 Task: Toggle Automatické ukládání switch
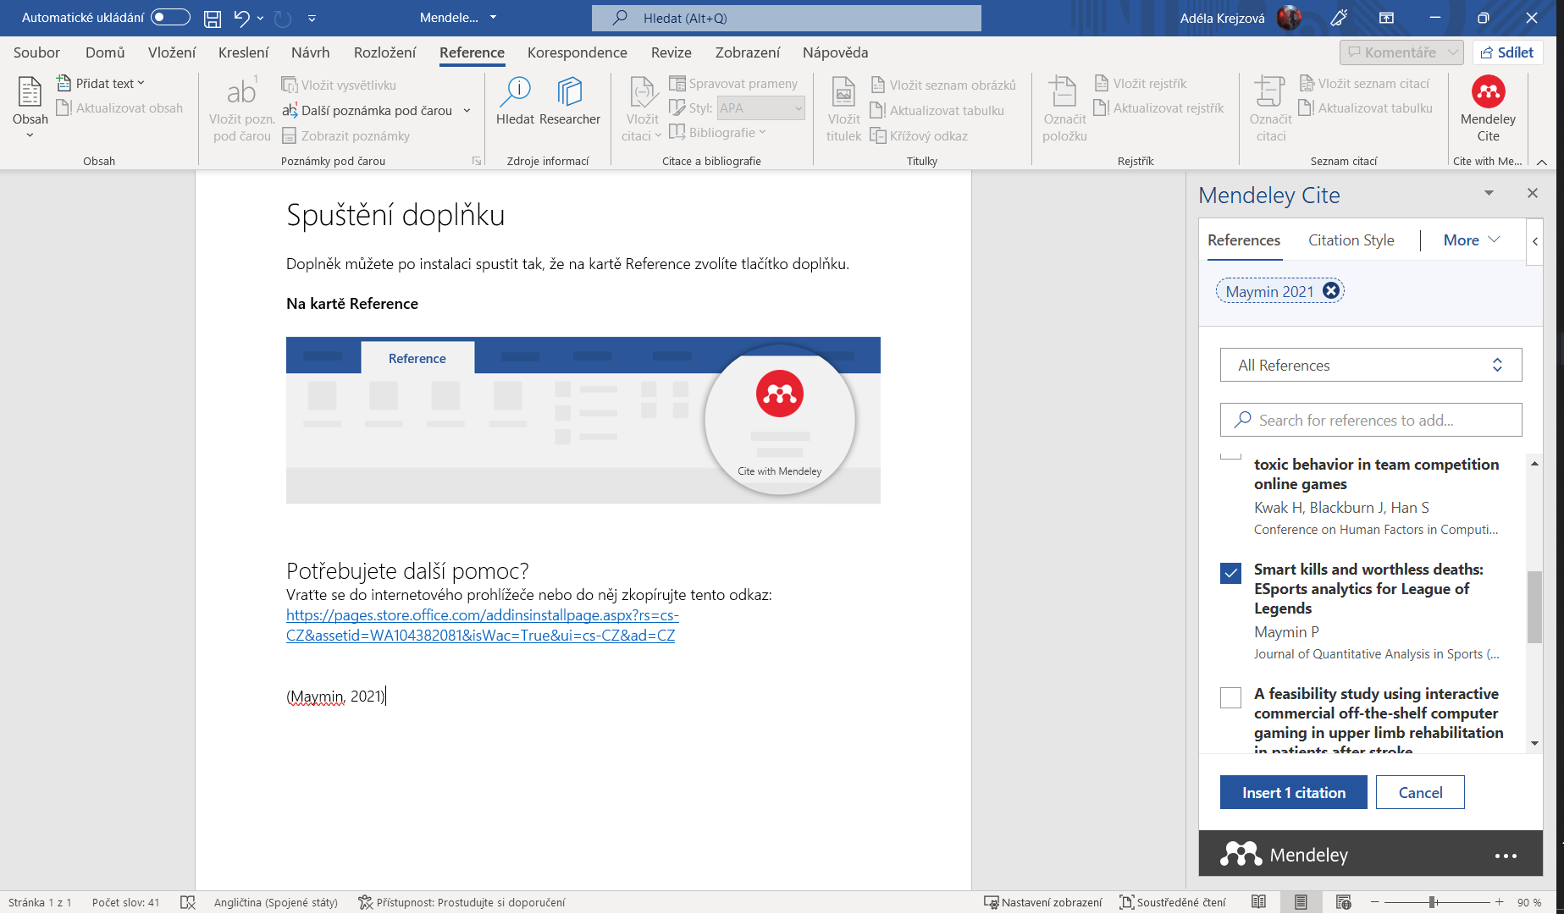pyautogui.click(x=170, y=18)
